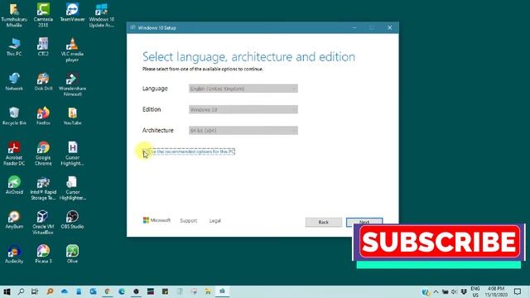Screen dimensions: 530x298
Task: Open OneDrive from the taskbar
Action: [65, 291]
